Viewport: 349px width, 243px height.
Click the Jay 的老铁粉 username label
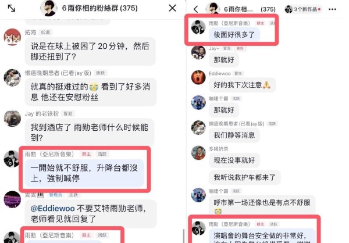42,114
